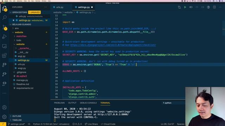Viewport: 225px width, 126px height.
Task: Click remote window indicator in status bar
Action: coord(3,124)
